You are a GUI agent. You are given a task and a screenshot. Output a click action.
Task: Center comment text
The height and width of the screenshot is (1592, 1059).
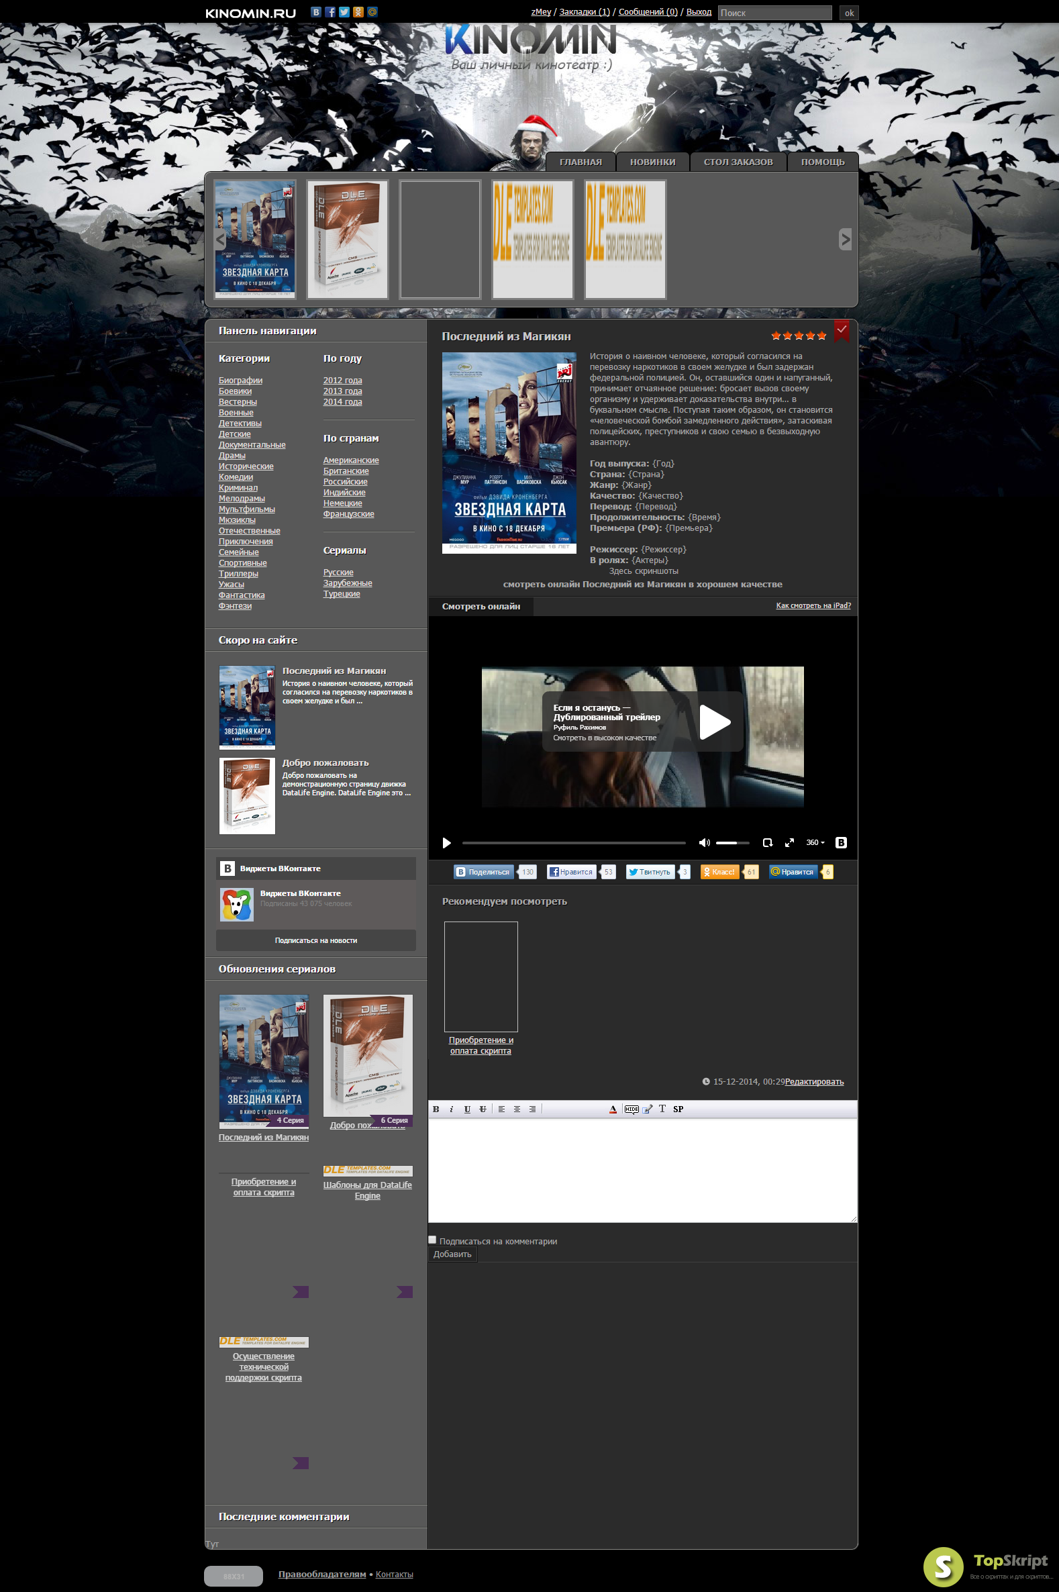517,1109
